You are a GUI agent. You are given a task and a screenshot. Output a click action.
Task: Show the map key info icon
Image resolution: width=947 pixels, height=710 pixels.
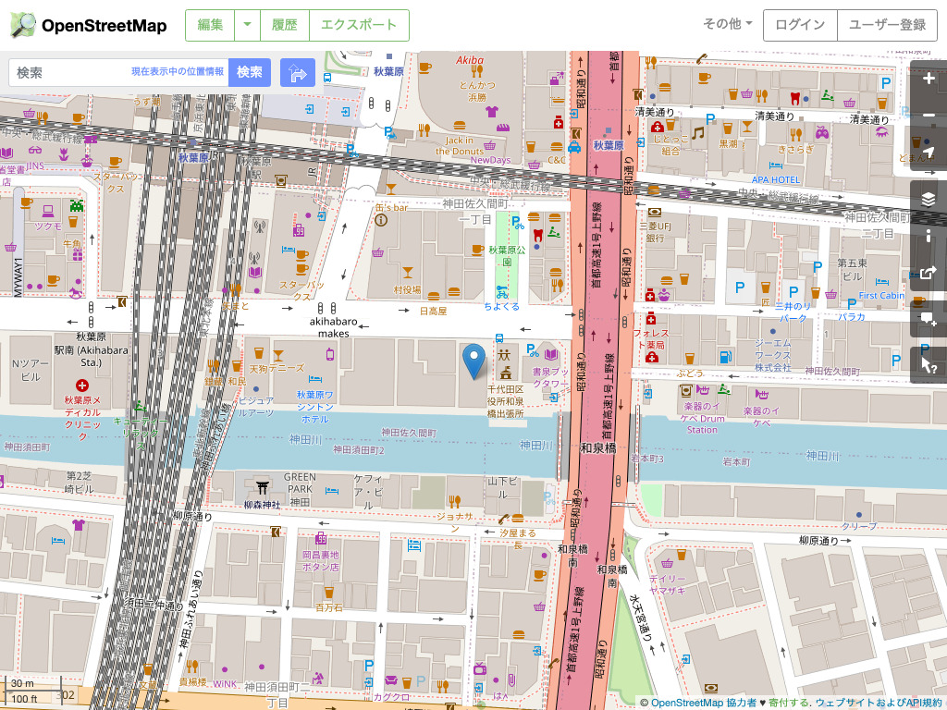click(x=929, y=238)
